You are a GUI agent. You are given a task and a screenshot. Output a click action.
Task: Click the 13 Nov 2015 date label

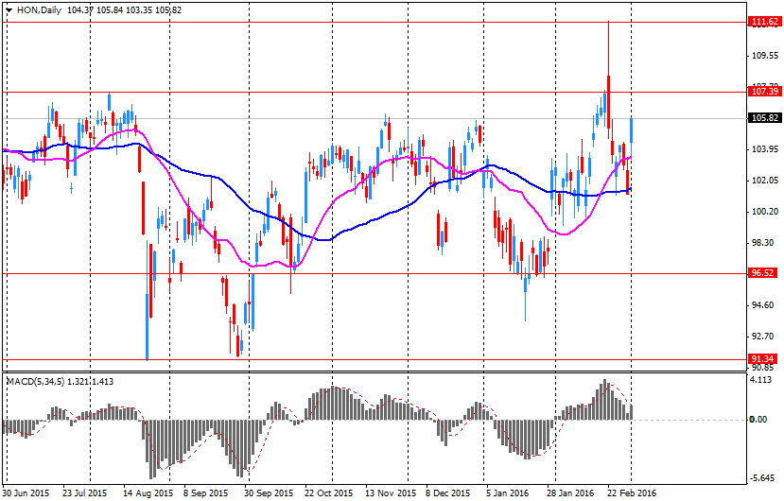coord(391,493)
